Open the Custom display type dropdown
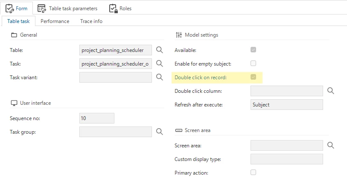Screen dimensions: 347x181 pos(286,159)
